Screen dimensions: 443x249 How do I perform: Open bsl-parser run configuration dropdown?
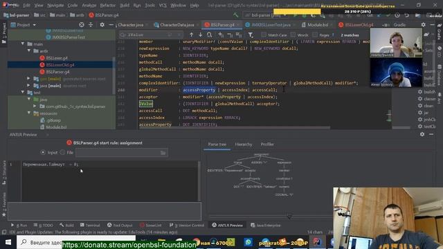coord(265,15)
